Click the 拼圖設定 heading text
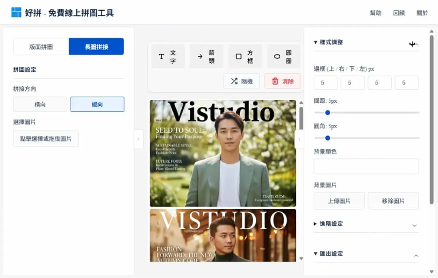 point(25,69)
